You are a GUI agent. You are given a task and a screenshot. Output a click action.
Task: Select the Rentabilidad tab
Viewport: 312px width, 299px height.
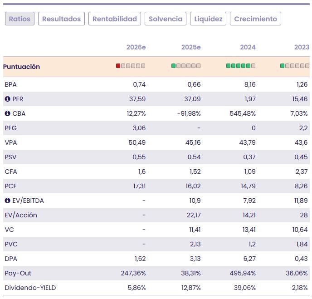pos(115,19)
